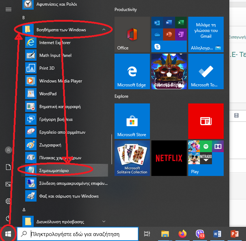Image resolution: width=246 pixels, height=241 pixels.
Task: Open Γρήγορη βοήθεια (Quick Assist)
Action: pyautogui.click(x=65, y=119)
